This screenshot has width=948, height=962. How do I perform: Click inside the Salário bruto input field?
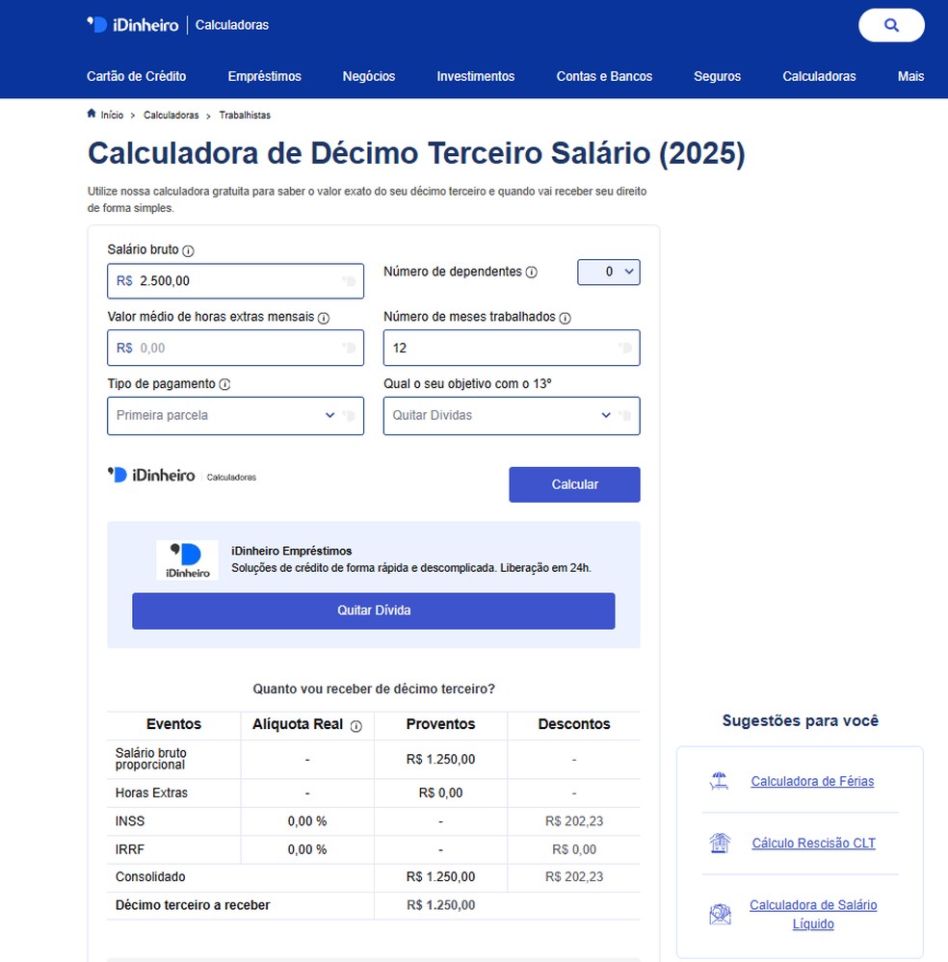(235, 280)
